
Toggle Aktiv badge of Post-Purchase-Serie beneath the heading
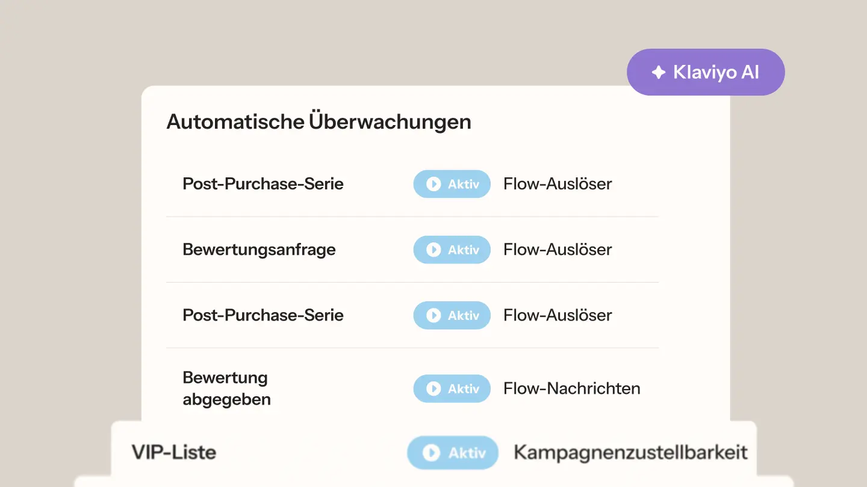(x=452, y=184)
